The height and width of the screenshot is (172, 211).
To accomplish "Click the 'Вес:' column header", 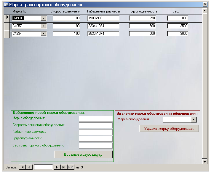I will [176, 11].
